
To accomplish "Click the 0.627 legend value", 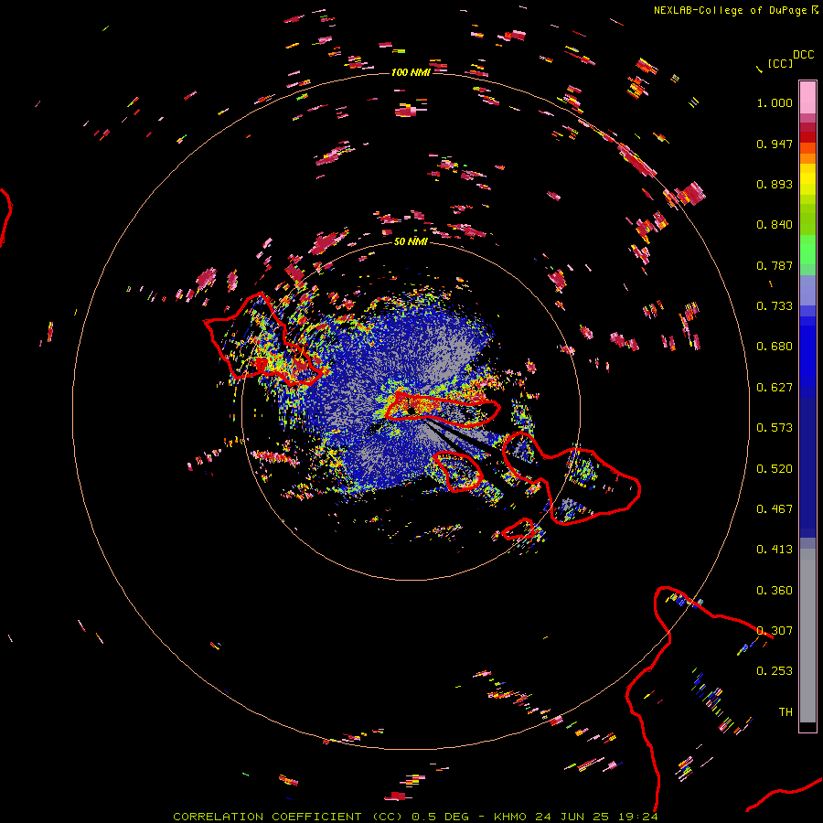I will point(775,388).
